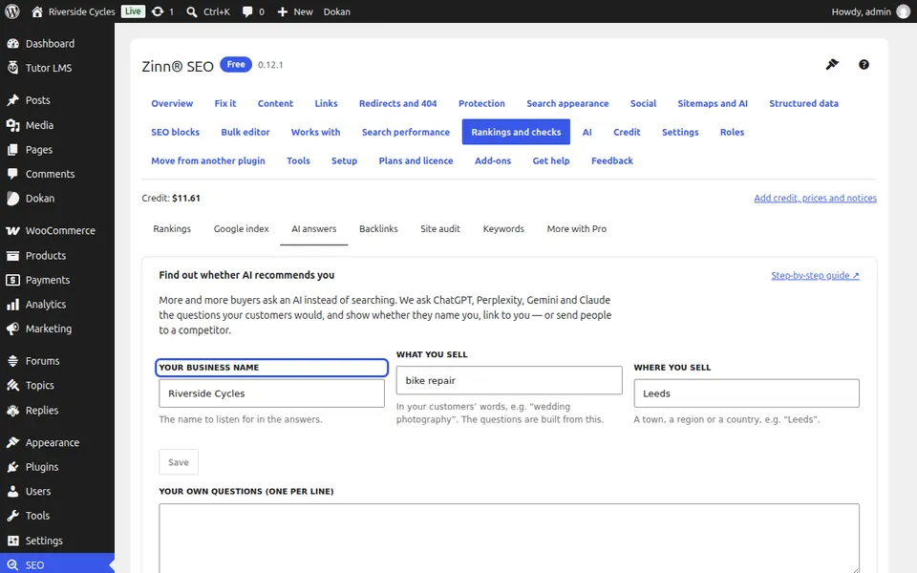Click the WordPress logo in admin bar
Image resolution: width=917 pixels, height=573 pixels.
(x=12, y=11)
